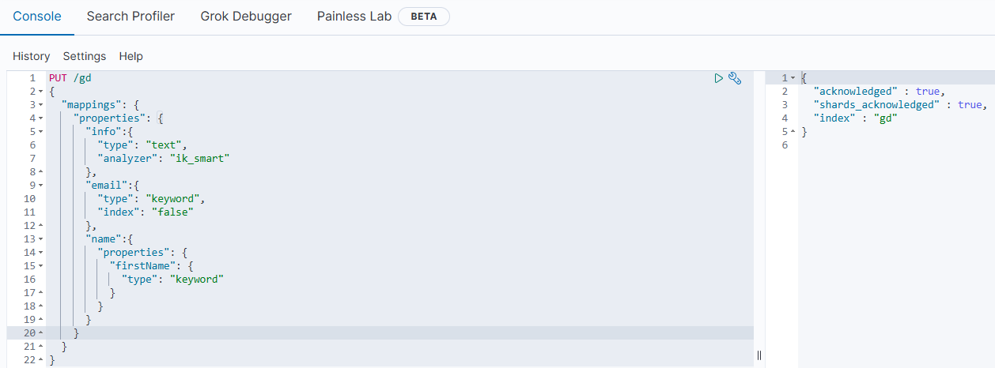This screenshot has width=995, height=368.
Task: Run the PUT /gd request
Action: click(x=718, y=78)
